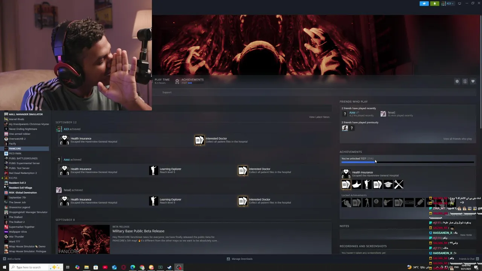The image size is (482, 271).
Task: Click A13's Interested Doctor achievement icon
Action: (x=199, y=140)
